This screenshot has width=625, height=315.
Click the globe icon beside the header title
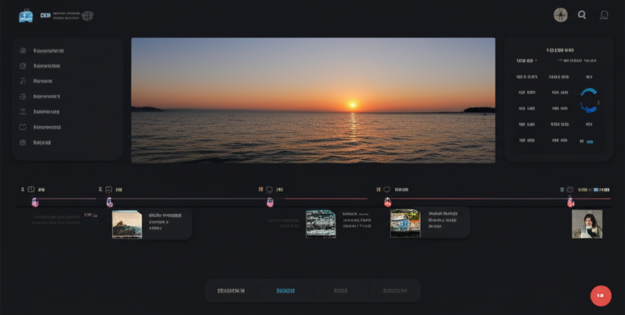point(88,16)
